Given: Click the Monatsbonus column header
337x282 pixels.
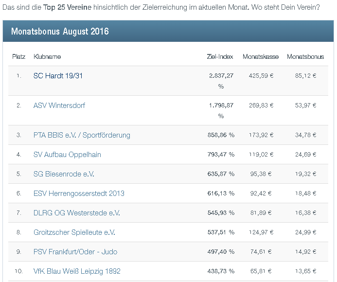Looking at the screenshot, I should (305, 57).
